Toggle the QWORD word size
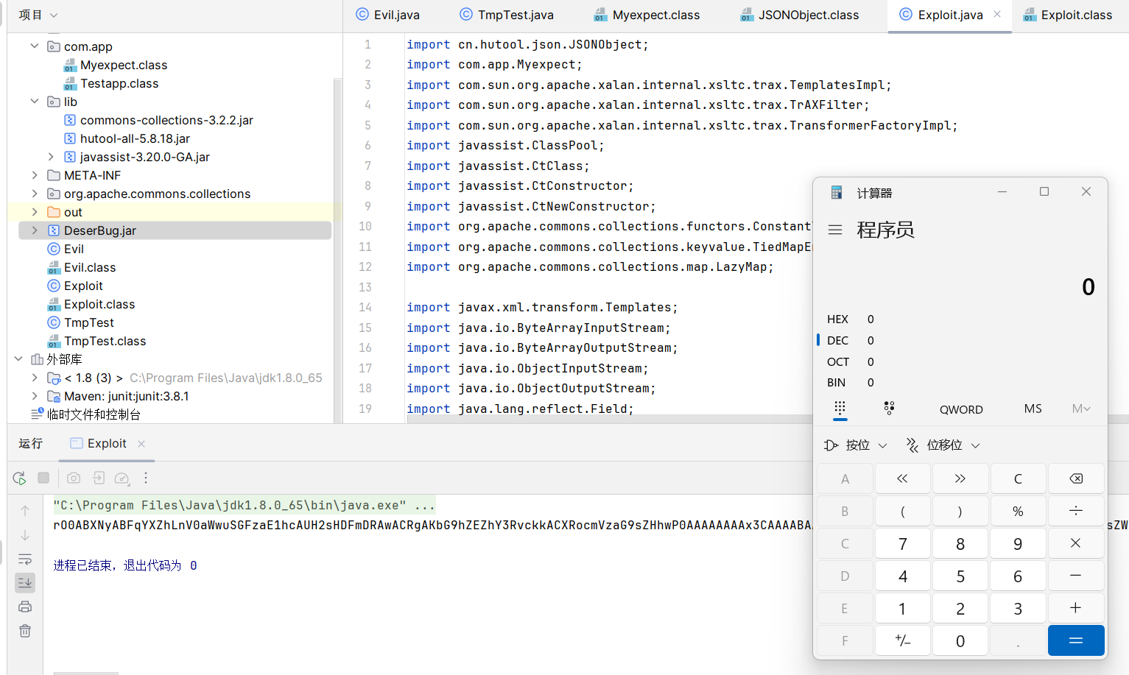The height and width of the screenshot is (675, 1129). coord(961,409)
